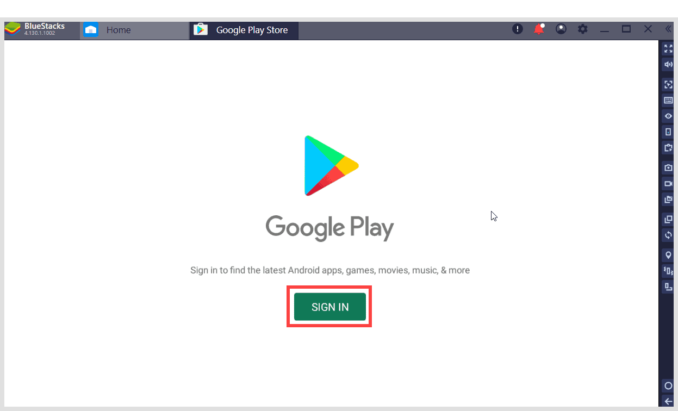The image size is (678, 411).
Task: Click the portrait rotate screen icon
Action: (669, 132)
